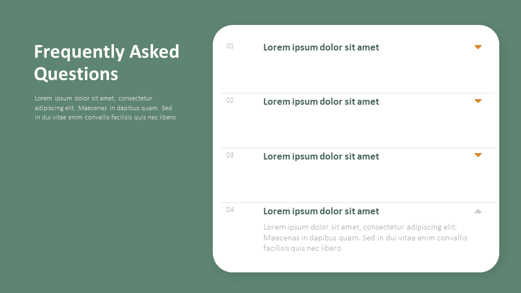Click the divider line between questions 02 and 03
521x293 pixels.
pyautogui.click(x=358, y=148)
